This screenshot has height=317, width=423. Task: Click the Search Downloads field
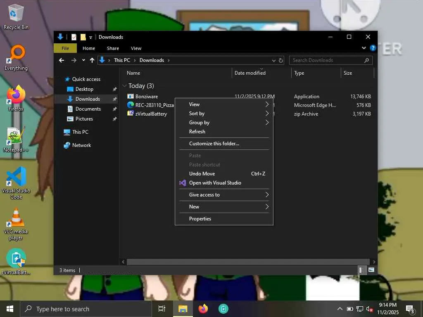tap(331, 60)
